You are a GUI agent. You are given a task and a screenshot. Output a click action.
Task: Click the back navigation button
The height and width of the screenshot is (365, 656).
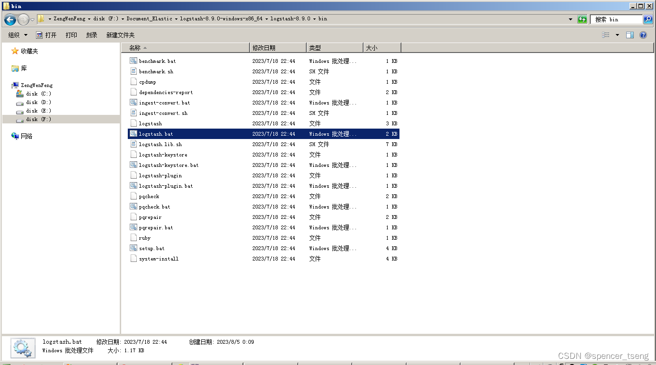[10, 19]
